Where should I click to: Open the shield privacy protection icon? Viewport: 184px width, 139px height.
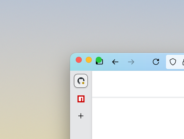coord(173,62)
